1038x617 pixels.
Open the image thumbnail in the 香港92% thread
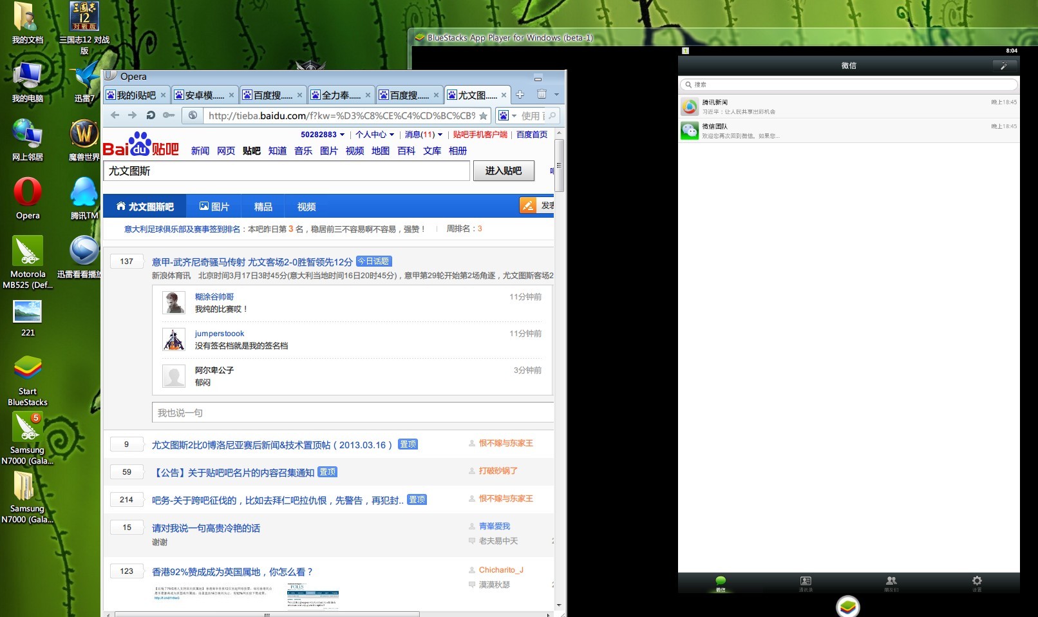313,596
